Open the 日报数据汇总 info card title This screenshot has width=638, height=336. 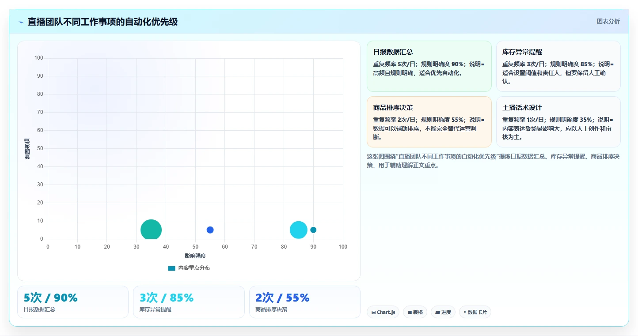(393, 52)
